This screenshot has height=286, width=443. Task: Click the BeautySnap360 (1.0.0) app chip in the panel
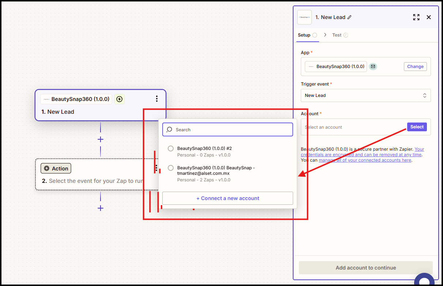tap(336, 67)
